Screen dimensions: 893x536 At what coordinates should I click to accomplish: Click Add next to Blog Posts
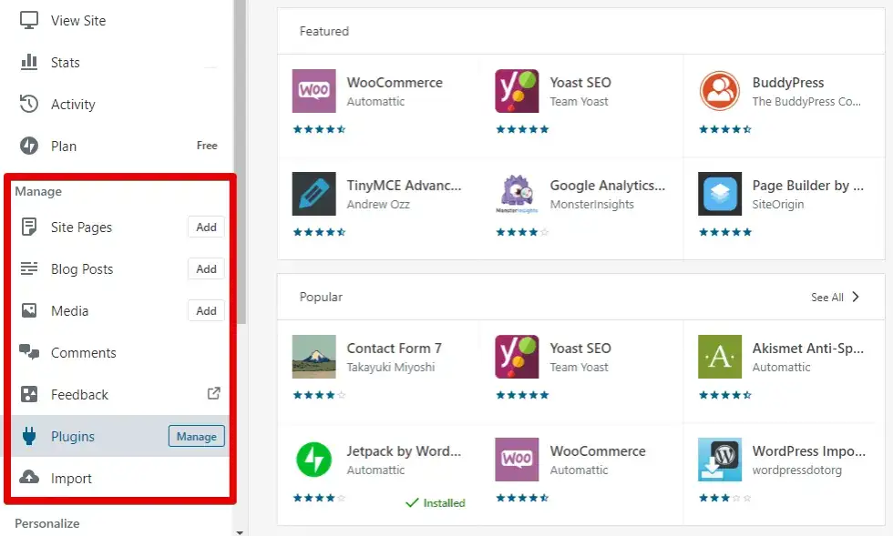click(x=206, y=269)
